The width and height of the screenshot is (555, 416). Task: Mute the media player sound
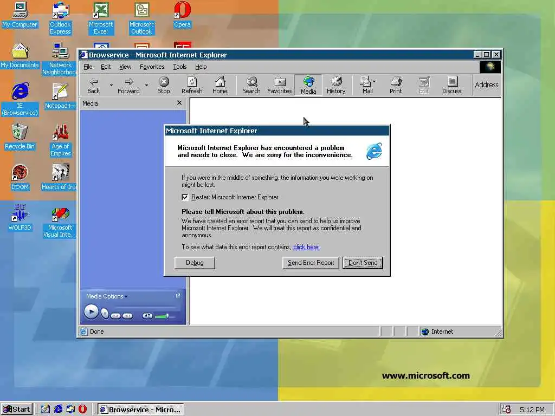tap(147, 316)
